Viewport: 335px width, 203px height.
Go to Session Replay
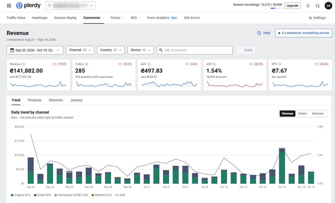point(65,18)
